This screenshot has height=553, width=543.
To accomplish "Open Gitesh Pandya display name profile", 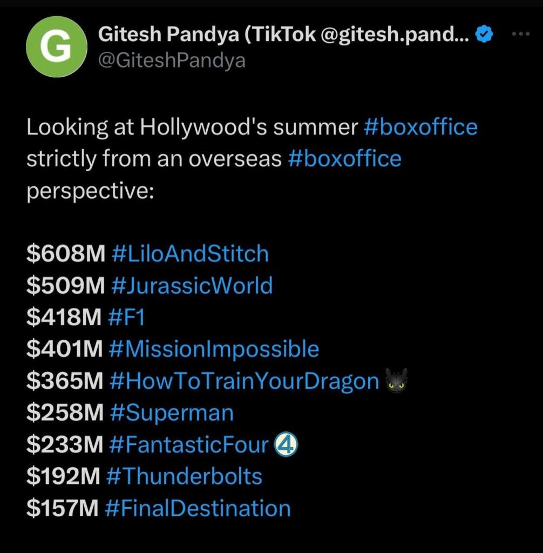I will click(283, 35).
